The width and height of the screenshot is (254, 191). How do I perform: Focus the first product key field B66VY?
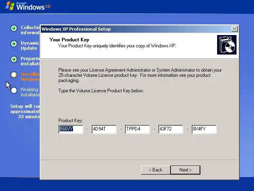[71, 129]
